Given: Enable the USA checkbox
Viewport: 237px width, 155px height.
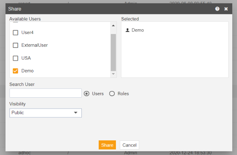Looking at the screenshot, I should coord(15,58).
